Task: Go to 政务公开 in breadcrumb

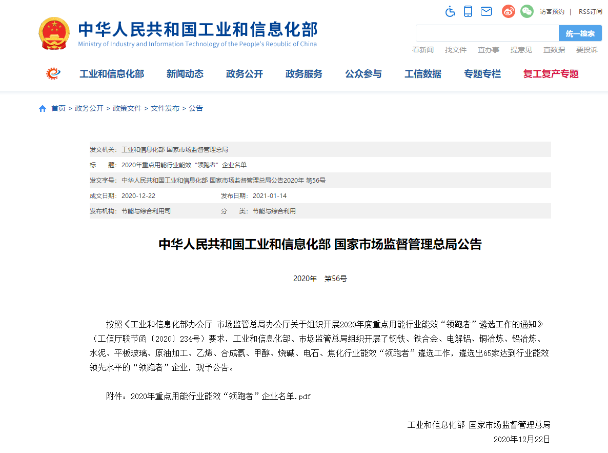Action: point(89,108)
